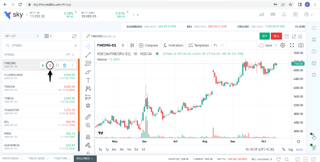320x162 pixels.
Task: Click the green BUY button
Action: [265, 36]
